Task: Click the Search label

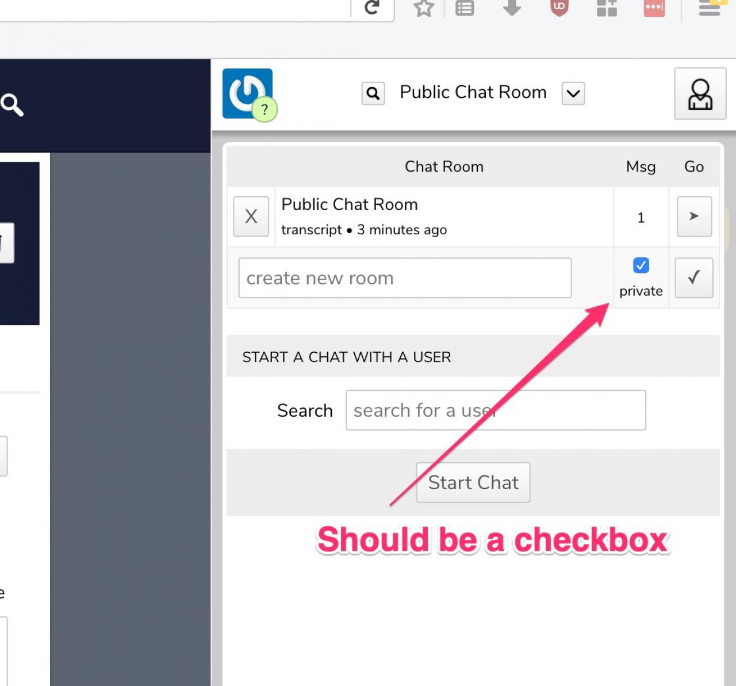Action: [x=305, y=410]
